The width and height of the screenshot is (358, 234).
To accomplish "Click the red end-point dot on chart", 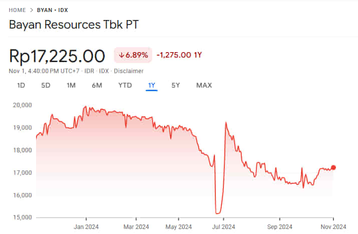I will coord(333,167).
